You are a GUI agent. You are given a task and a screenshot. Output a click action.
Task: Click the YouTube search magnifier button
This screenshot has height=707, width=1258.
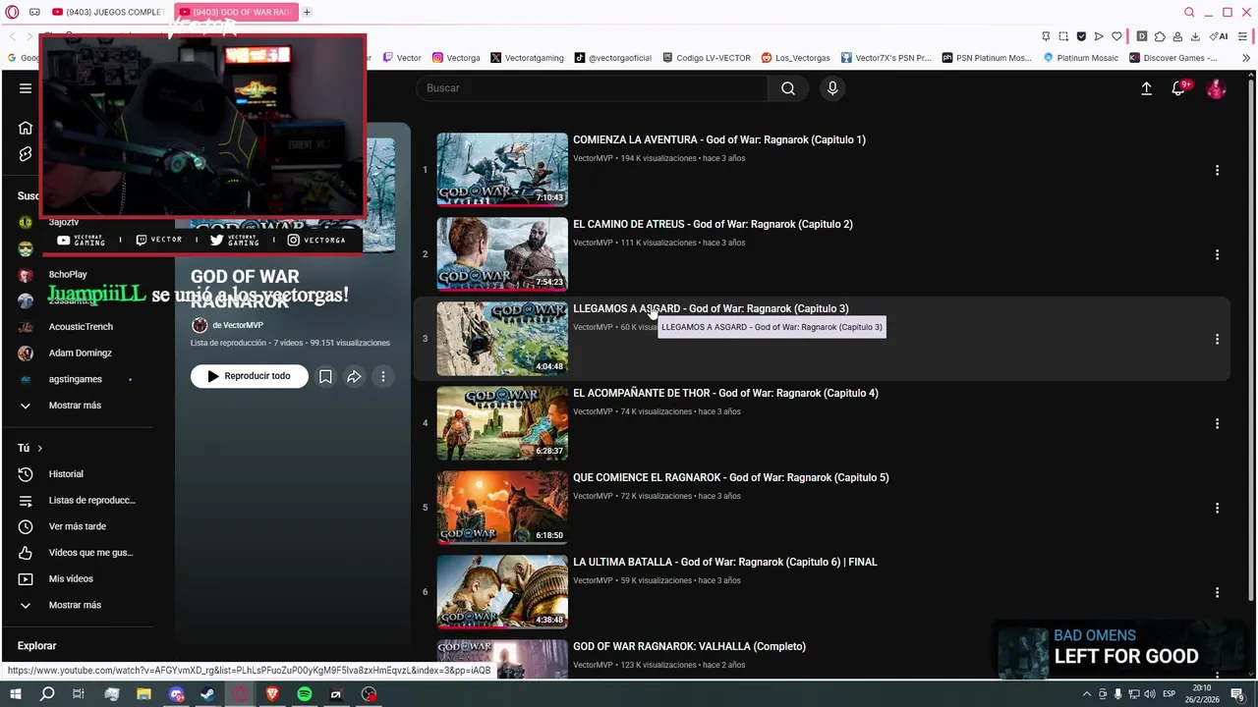pos(788,88)
